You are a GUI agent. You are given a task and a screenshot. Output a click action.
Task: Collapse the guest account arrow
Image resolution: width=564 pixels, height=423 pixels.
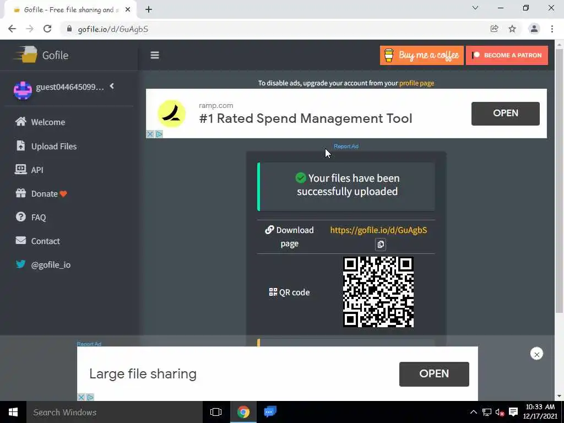pyautogui.click(x=112, y=86)
